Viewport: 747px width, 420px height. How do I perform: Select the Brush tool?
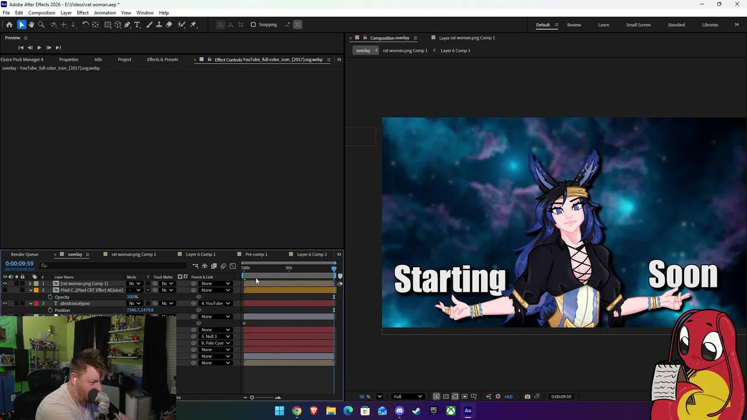pyautogui.click(x=149, y=24)
